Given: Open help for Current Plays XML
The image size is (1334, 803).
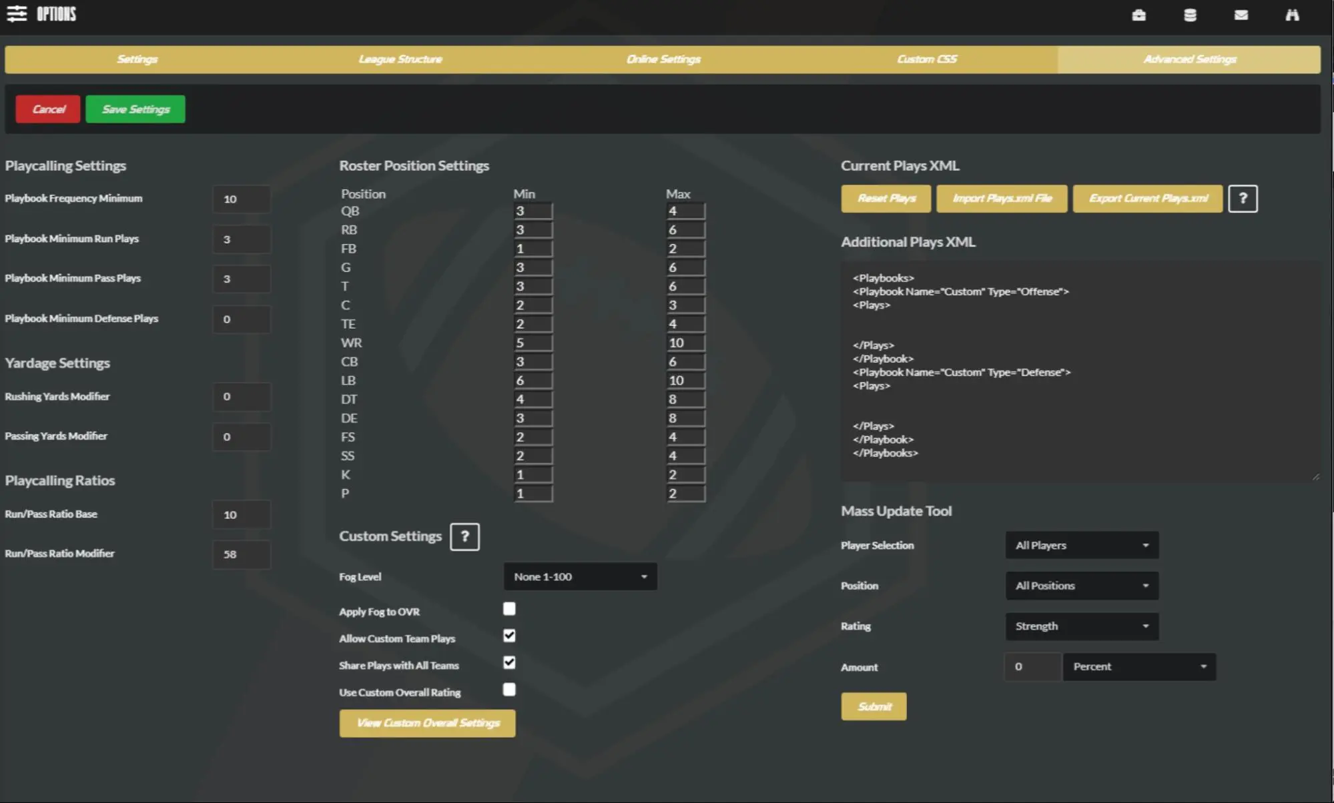Looking at the screenshot, I should point(1243,199).
